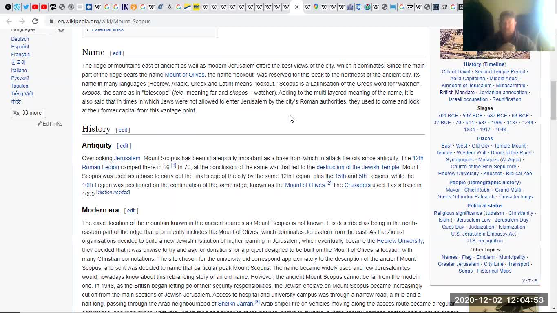Edit the Modern era section

(131, 211)
